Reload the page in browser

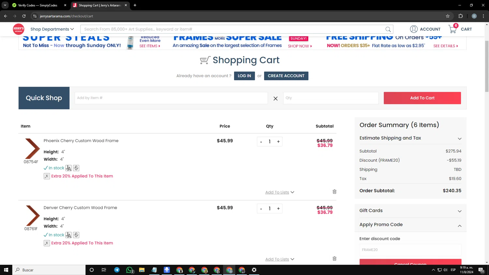(24, 16)
